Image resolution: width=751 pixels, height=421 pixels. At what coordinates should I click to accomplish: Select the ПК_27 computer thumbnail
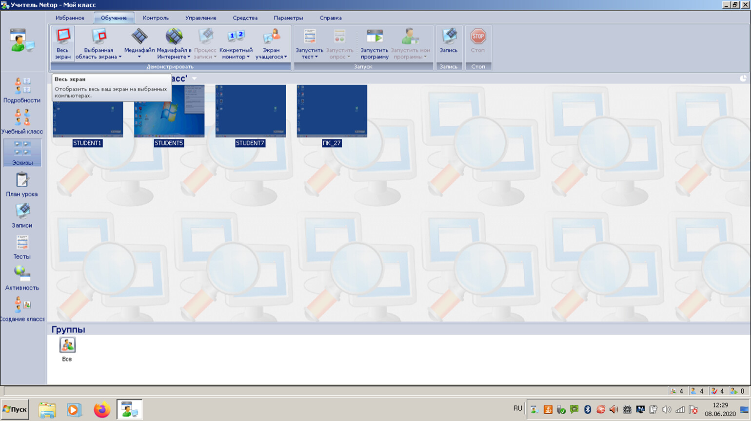332,111
